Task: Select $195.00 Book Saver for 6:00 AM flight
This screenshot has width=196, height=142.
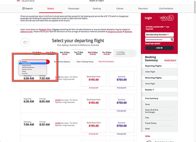Action: coord(94,79)
